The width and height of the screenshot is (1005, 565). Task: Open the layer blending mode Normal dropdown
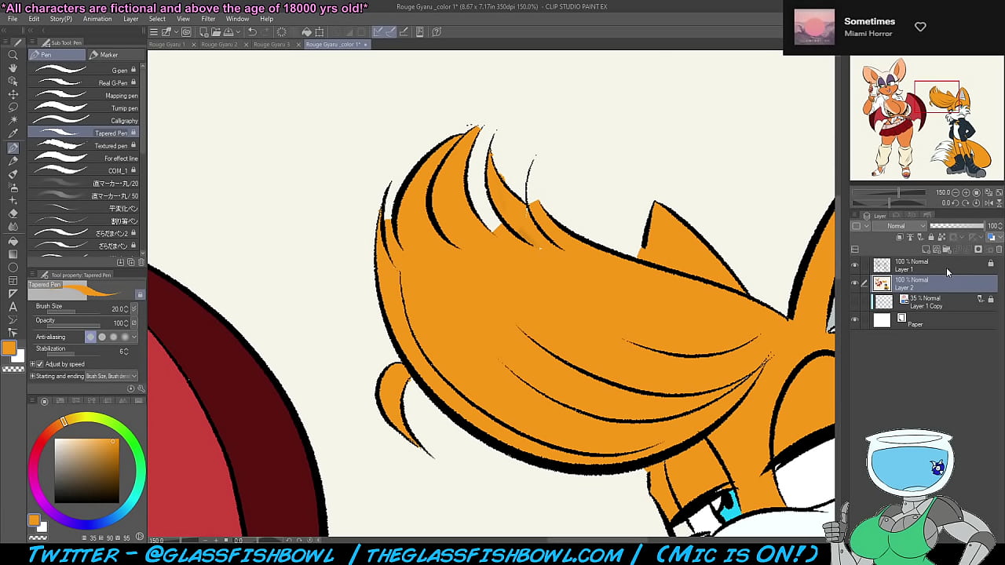896,226
